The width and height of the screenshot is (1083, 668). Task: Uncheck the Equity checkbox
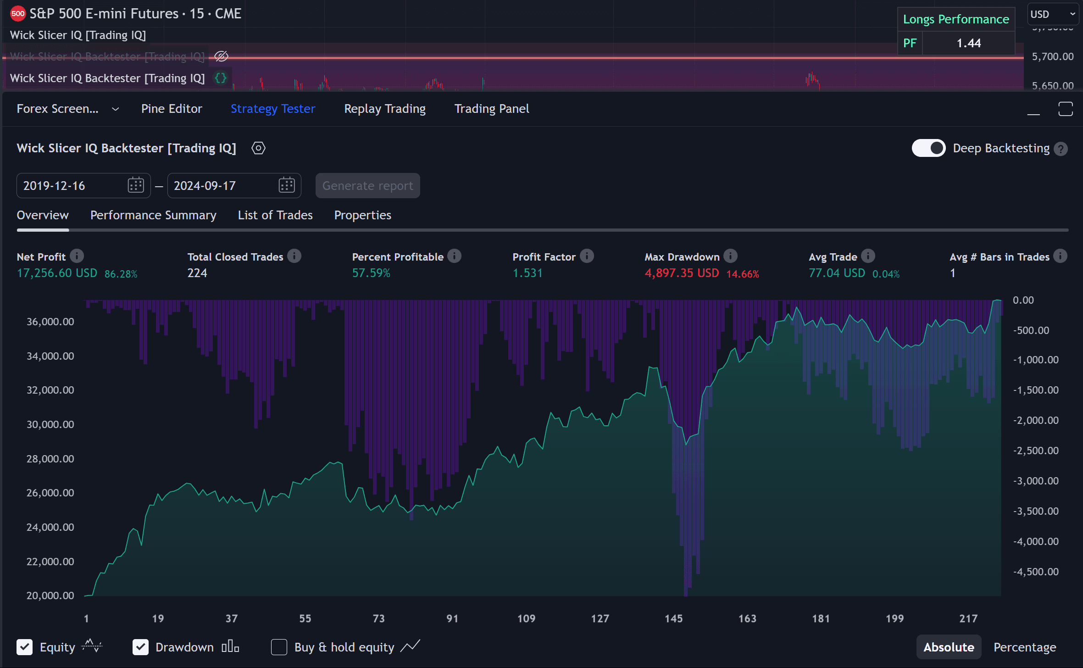(24, 647)
